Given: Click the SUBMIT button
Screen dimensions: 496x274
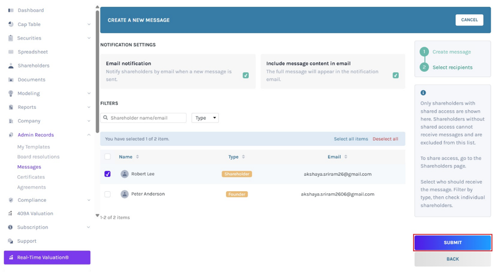Looking at the screenshot, I should 453,243.
